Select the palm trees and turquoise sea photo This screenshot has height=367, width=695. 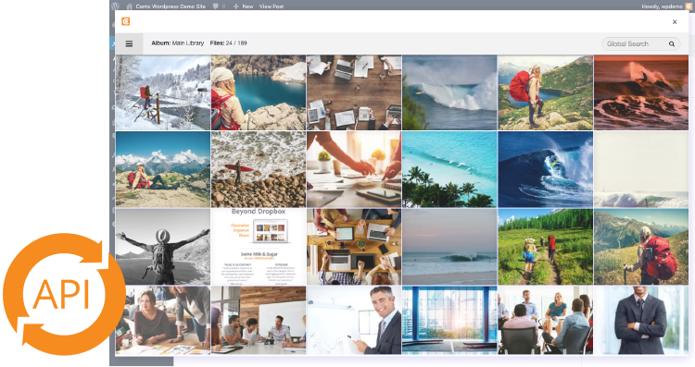pyautogui.click(x=449, y=169)
